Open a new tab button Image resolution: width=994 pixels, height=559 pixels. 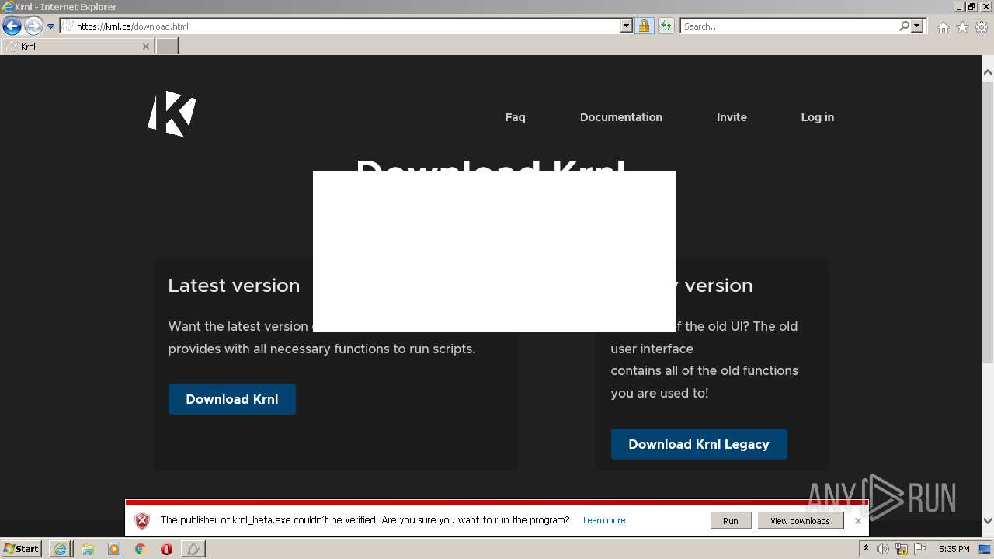167,47
